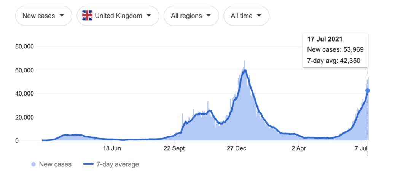
Task: Select the 7-day average legend label
Action: pos(117,164)
